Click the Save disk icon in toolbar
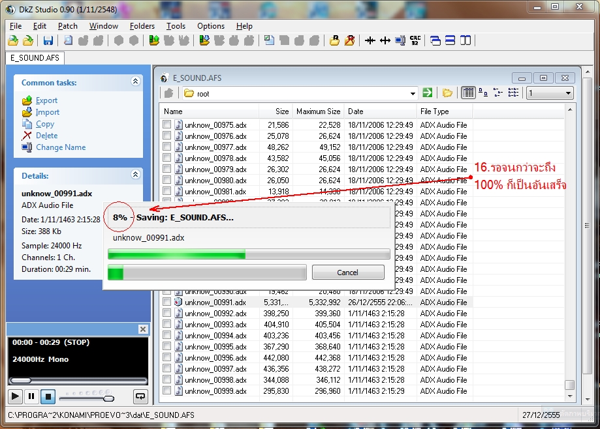Viewport: 600px width, 429px height. pos(48,40)
